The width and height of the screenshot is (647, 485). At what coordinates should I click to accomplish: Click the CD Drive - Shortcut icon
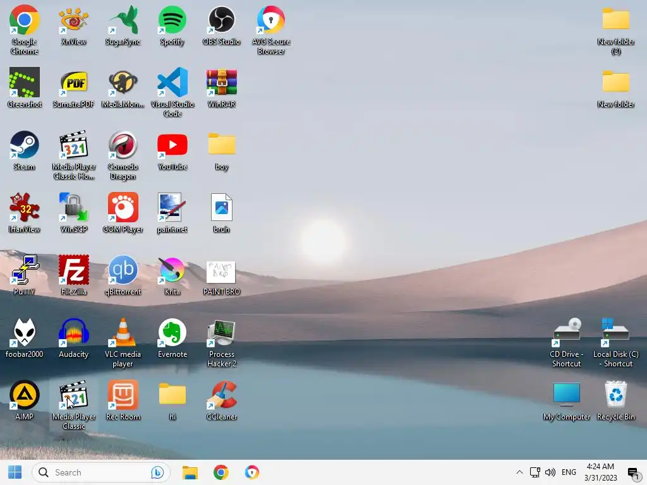pos(567,332)
